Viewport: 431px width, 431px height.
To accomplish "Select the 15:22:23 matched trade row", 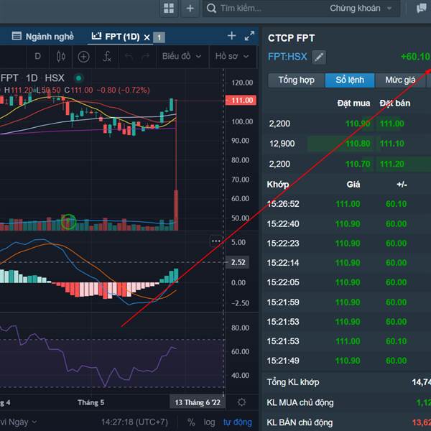I will point(348,244).
